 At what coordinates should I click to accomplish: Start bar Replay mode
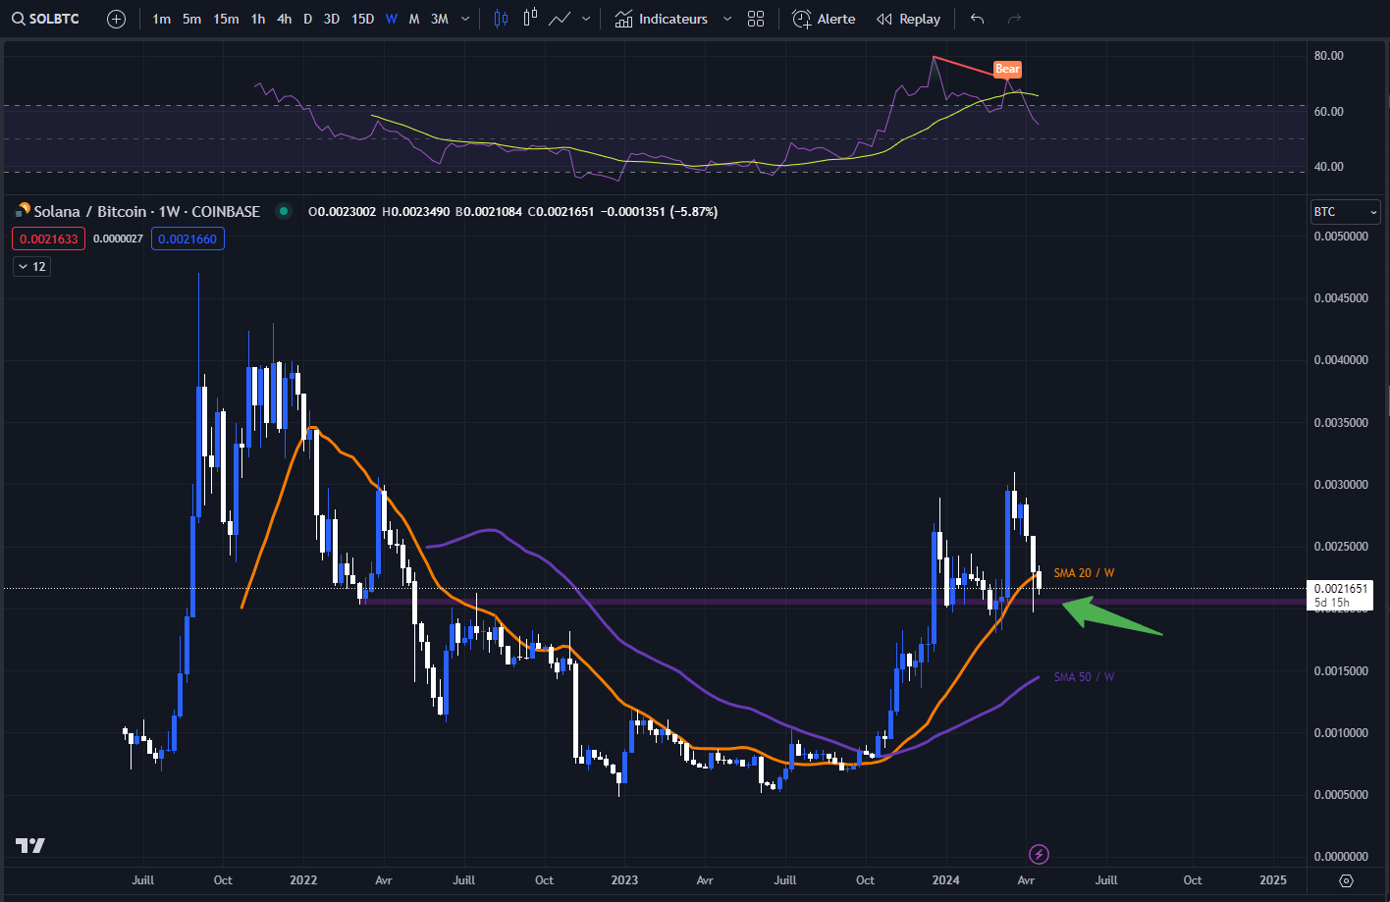(x=907, y=18)
